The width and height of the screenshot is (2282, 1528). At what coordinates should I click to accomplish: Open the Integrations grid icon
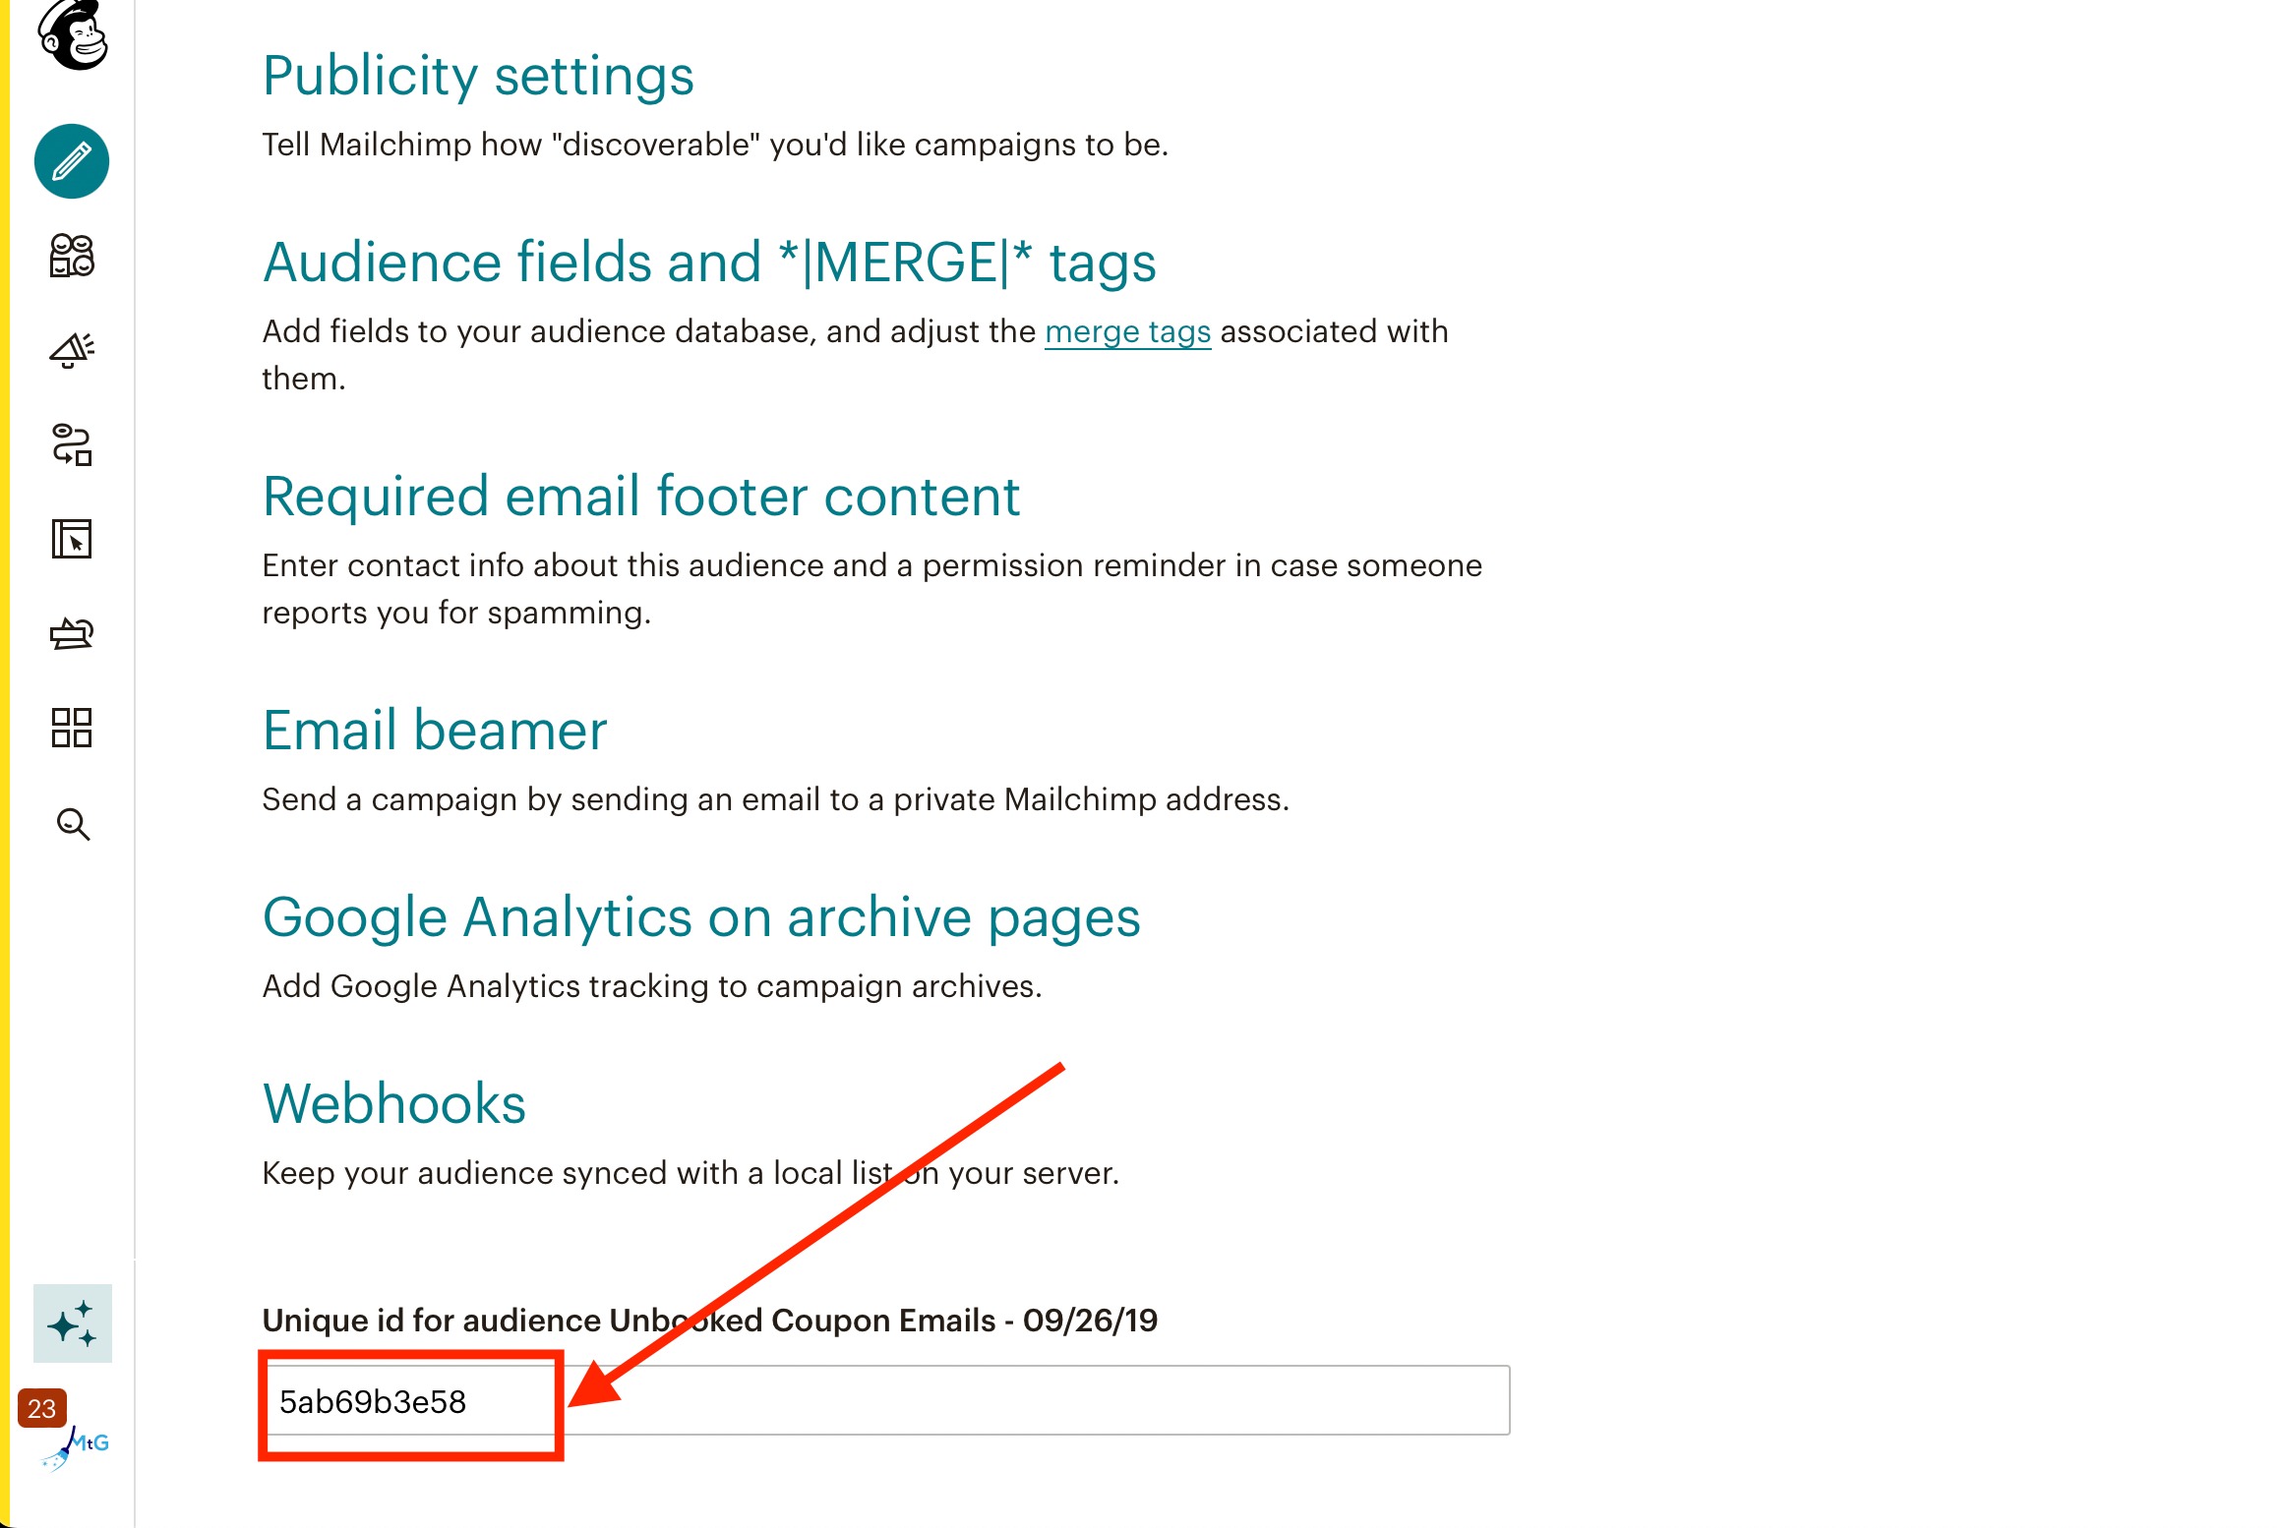(x=72, y=728)
